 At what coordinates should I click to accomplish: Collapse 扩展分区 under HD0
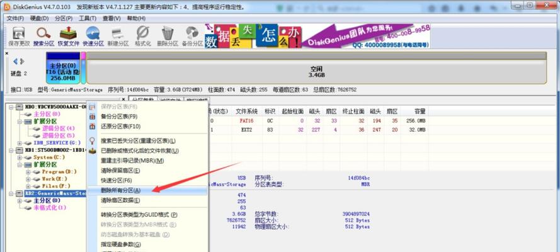[20, 122]
